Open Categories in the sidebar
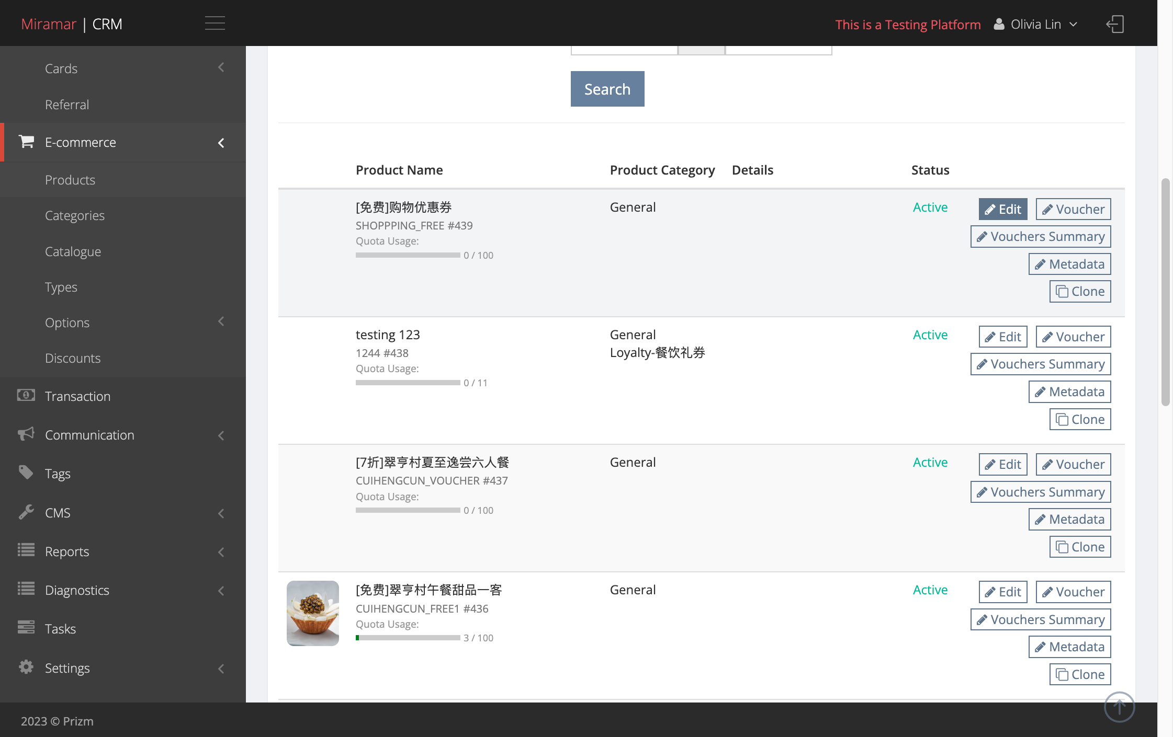This screenshot has height=737, width=1173. 75,215
